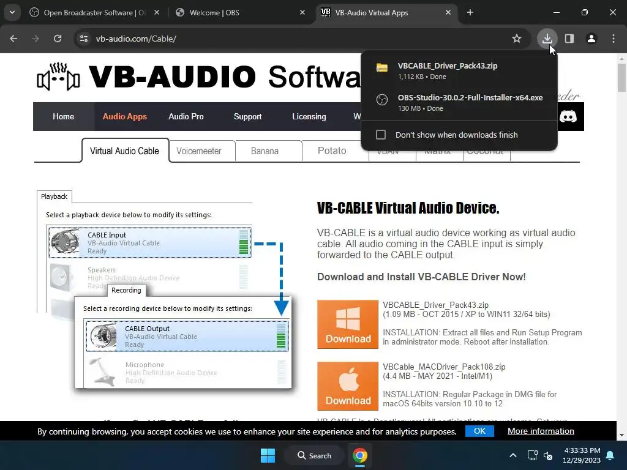The image size is (627, 470).
Task: Click the VBCable_MACDriver_Pack108.zip text
Action: (444, 367)
